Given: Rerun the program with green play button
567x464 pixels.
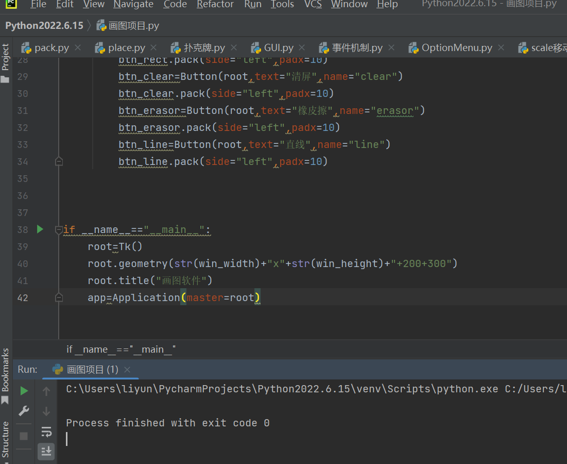Looking at the screenshot, I should pos(24,391).
